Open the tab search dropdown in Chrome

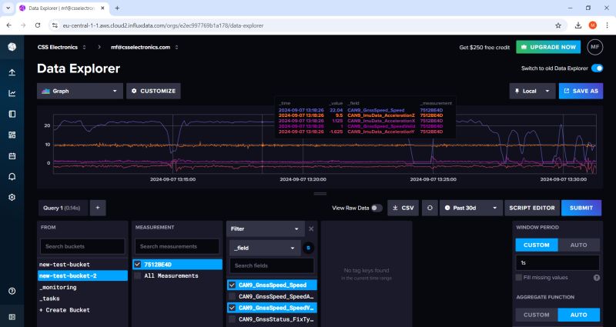click(x=8, y=8)
